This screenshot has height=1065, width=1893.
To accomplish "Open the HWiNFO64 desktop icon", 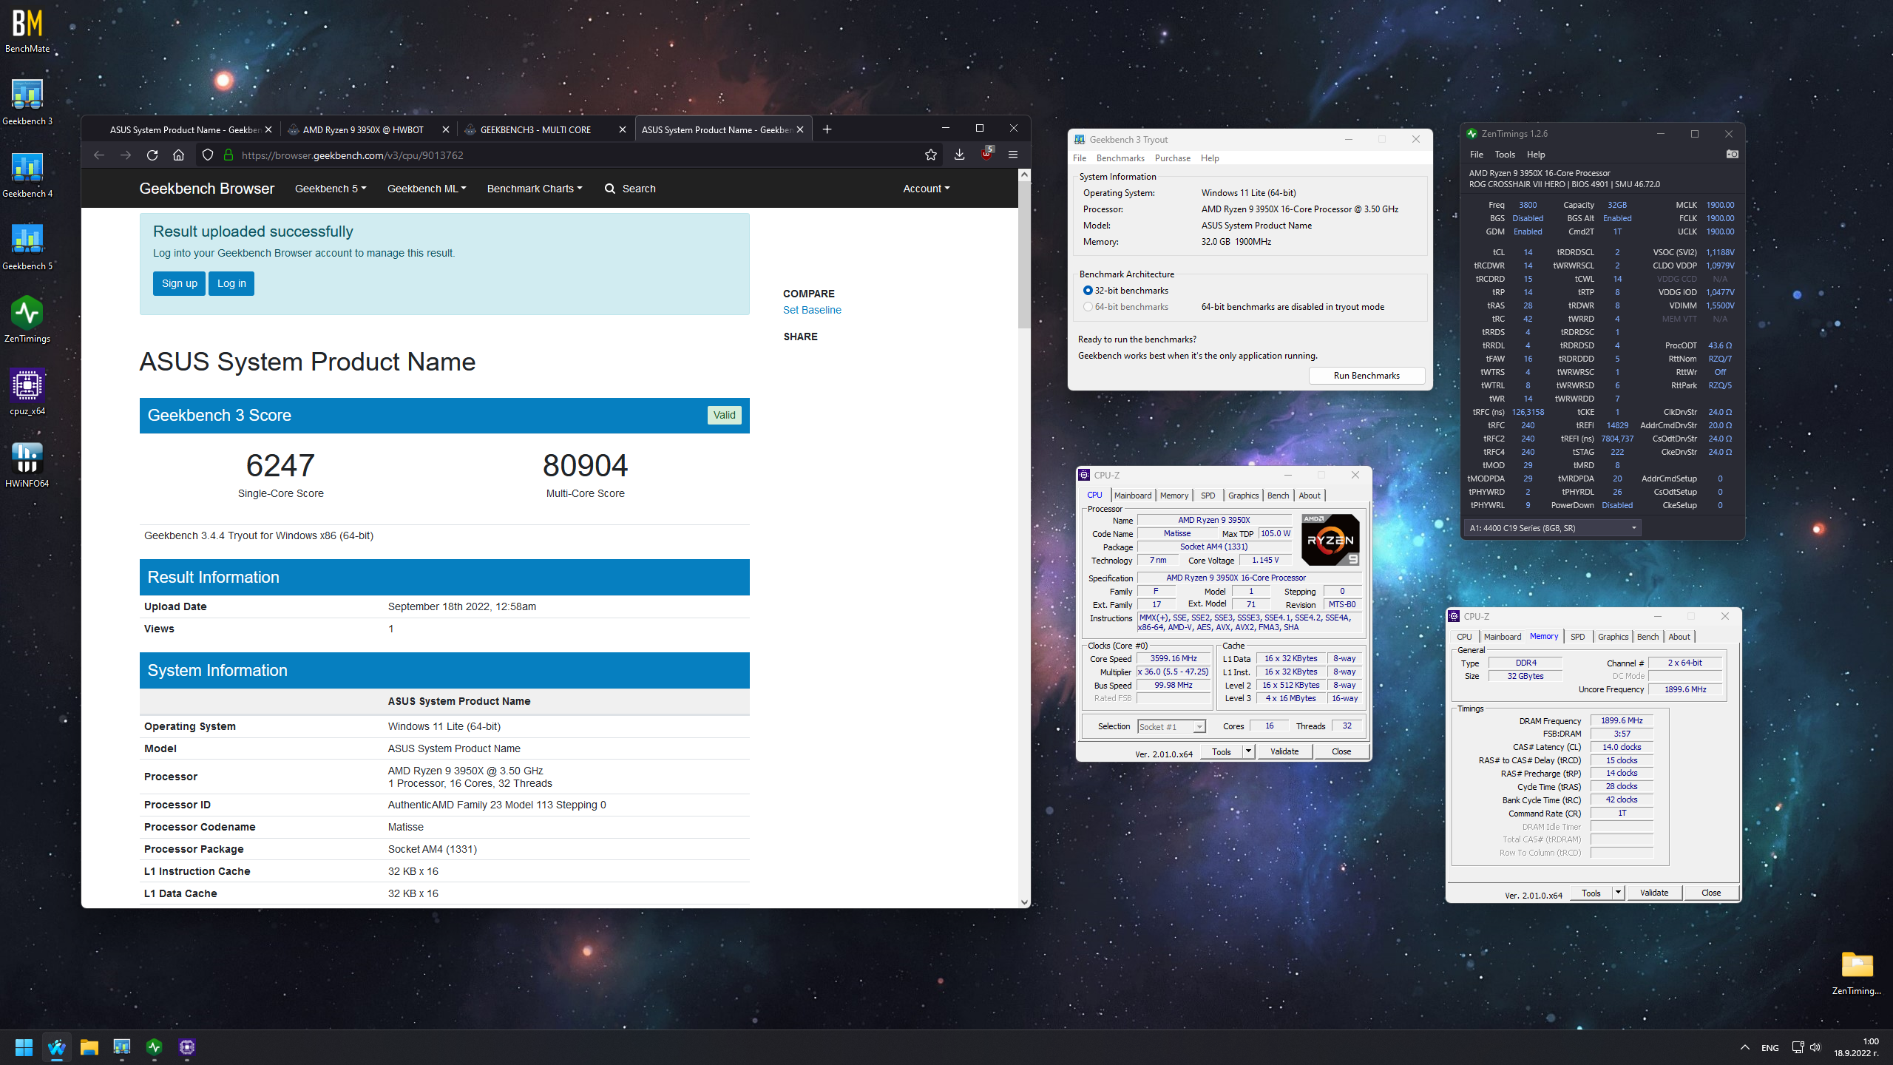I will [x=27, y=464].
